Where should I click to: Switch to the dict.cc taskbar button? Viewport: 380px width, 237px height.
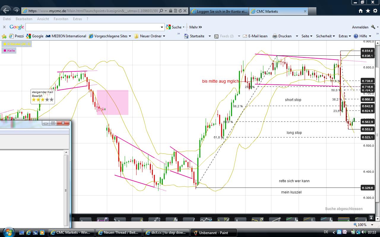[x=166, y=233]
